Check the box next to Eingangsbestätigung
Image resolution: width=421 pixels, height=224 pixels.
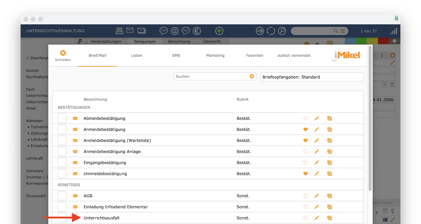pos(62,162)
